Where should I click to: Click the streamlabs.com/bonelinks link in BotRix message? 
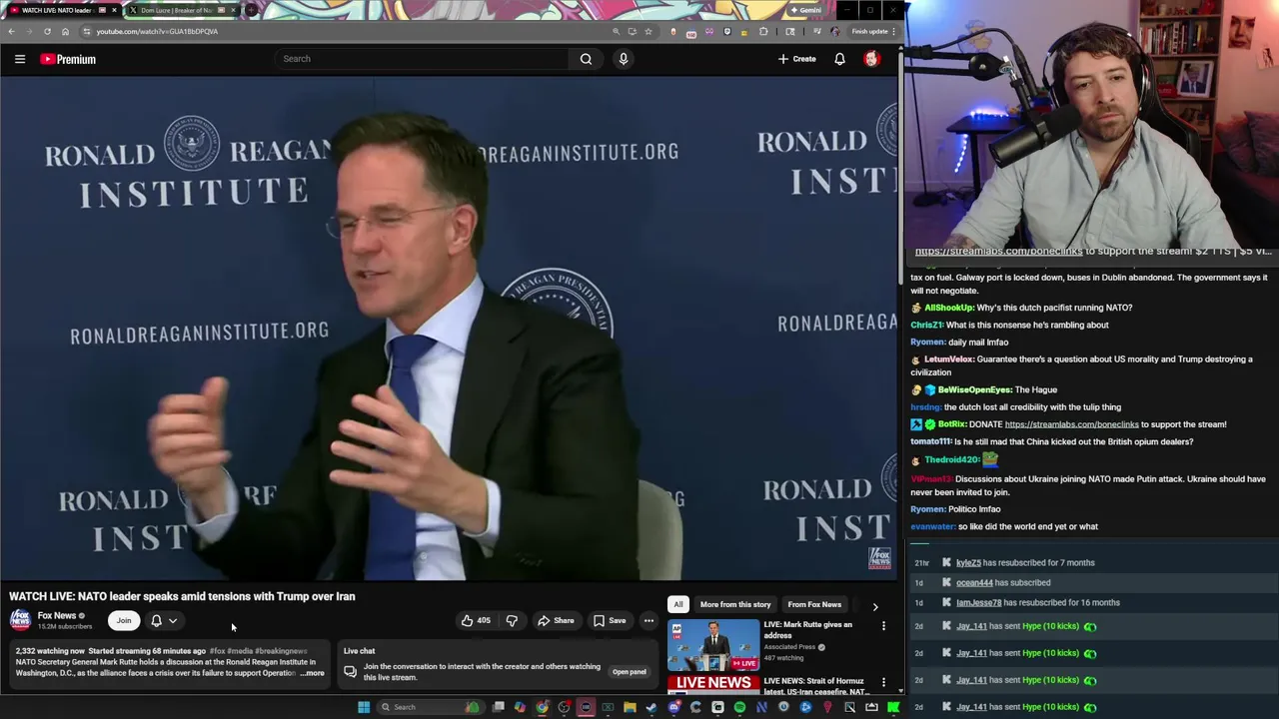[x=1071, y=424]
